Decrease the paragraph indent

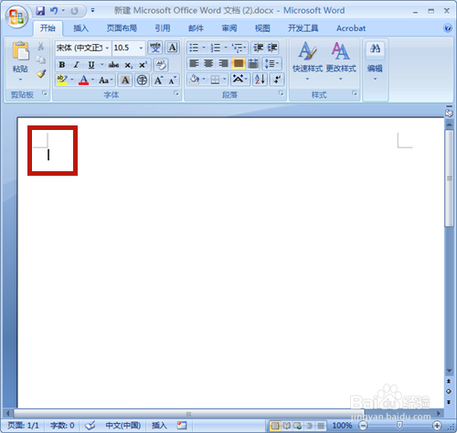[258, 48]
